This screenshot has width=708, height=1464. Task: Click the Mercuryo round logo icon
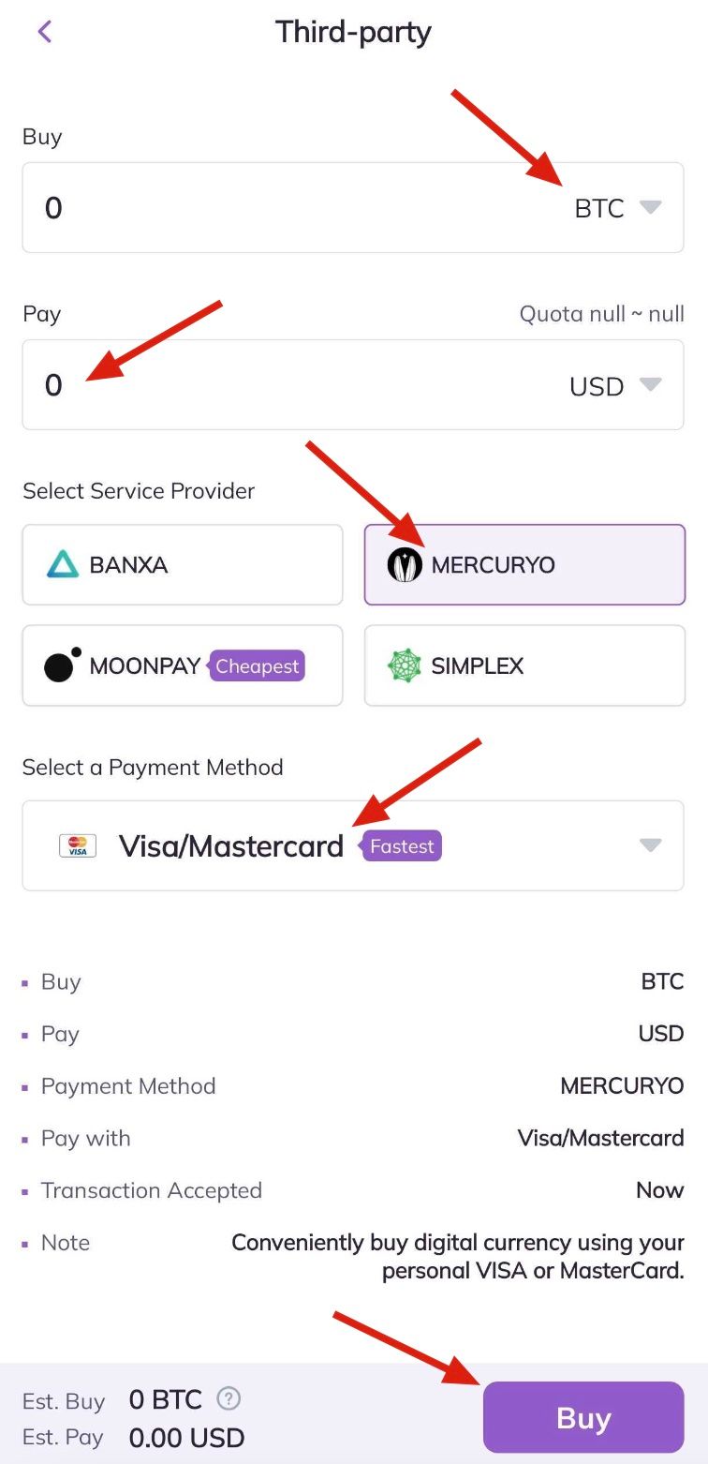(x=405, y=565)
